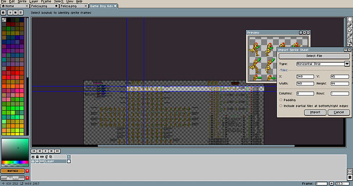Open the palette options list icon
The image size is (353, 186).
pyautogui.click(x=20, y=13)
